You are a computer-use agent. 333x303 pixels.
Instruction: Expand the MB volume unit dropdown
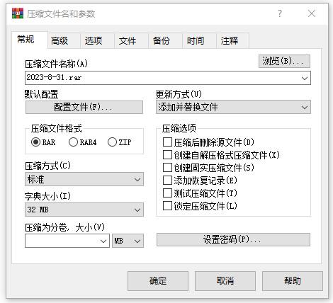pyautogui.click(x=128, y=241)
